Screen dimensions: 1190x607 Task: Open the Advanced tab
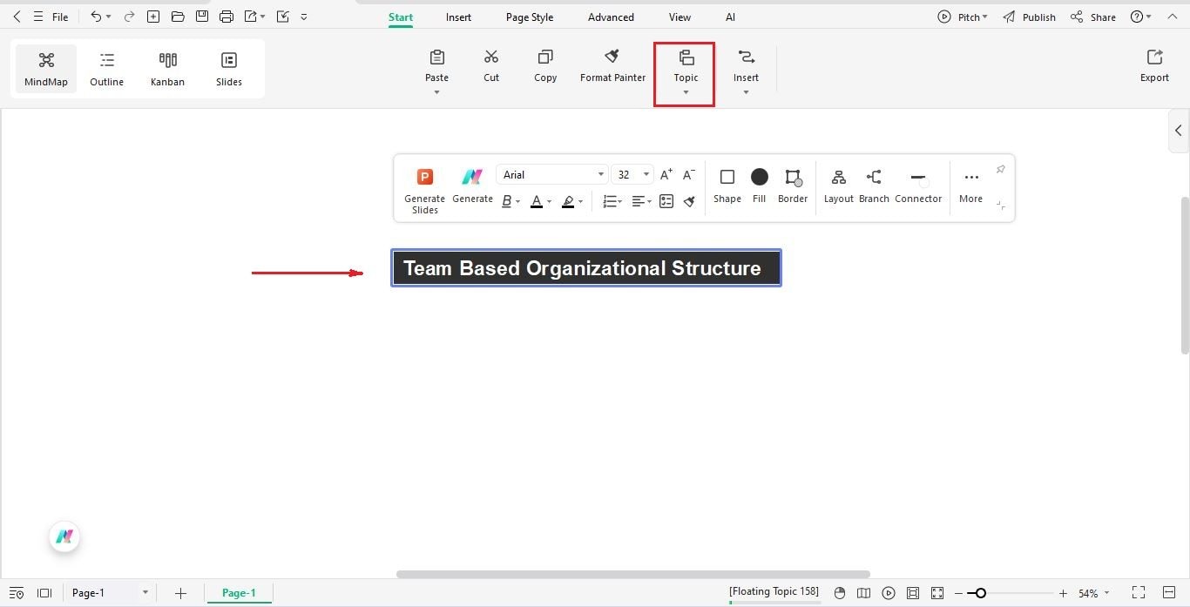[x=611, y=17]
